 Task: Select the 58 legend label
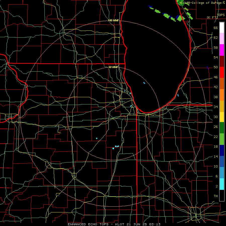(216, 47)
